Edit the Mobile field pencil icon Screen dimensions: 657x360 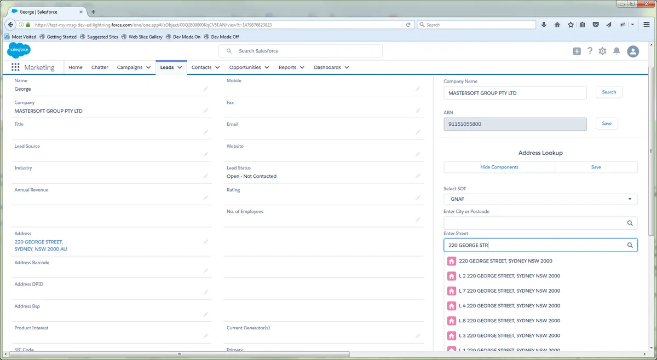418,88
